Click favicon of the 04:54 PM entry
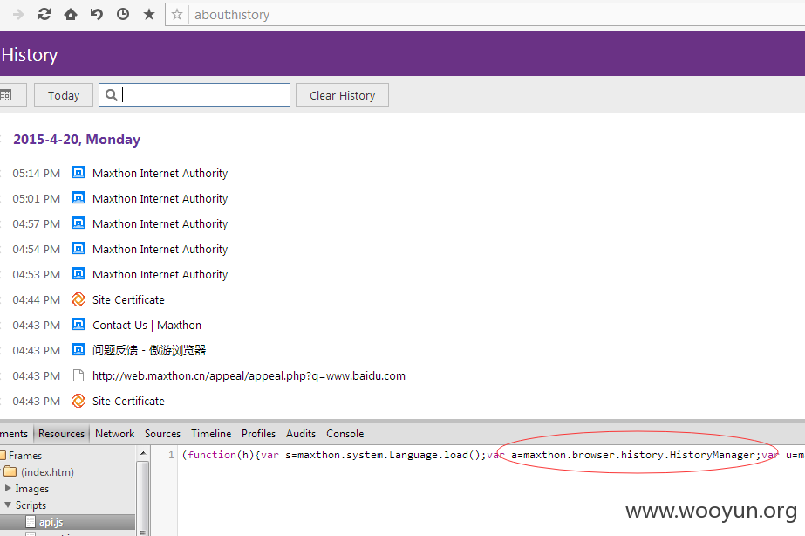 click(78, 248)
